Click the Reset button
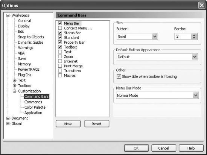 coord(97,124)
